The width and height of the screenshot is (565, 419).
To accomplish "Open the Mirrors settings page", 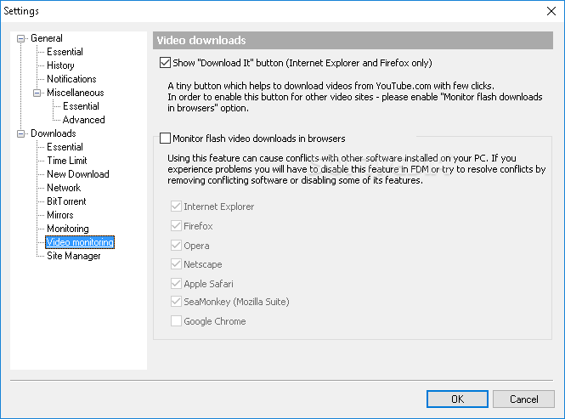I will point(60,215).
